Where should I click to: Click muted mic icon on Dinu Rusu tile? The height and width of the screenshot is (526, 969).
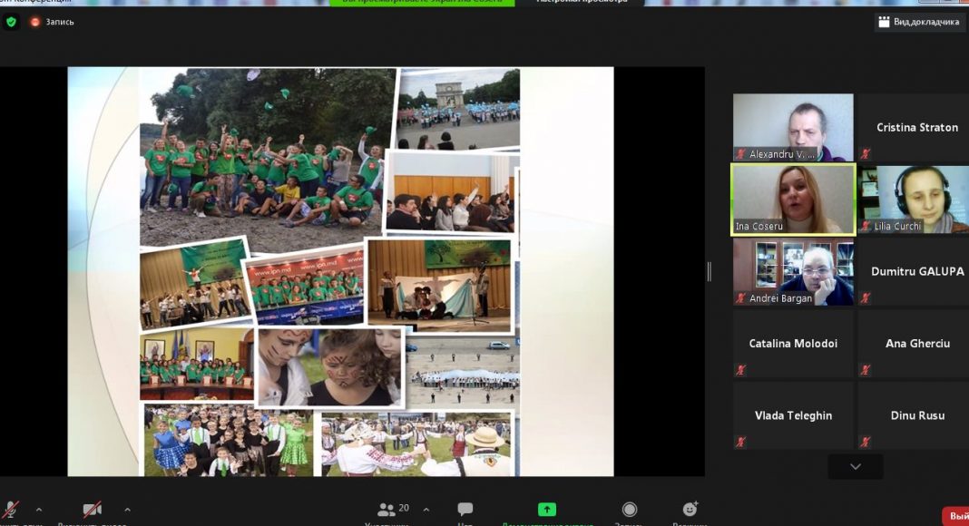coord(866,442)
